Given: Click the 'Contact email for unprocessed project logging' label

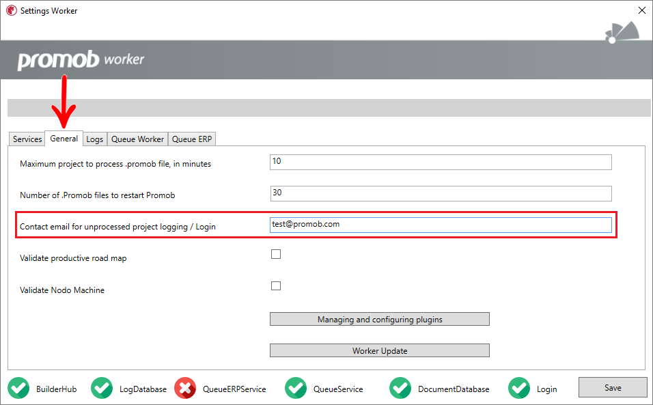Looking at the screenshot, I should pos(117,227).
